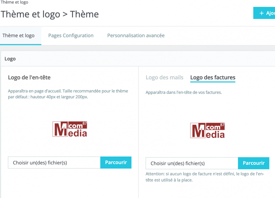Click the top Thème et logo breadcrumb
The image size is (275, 198).
pyautogui.click(x=14, y=2)
